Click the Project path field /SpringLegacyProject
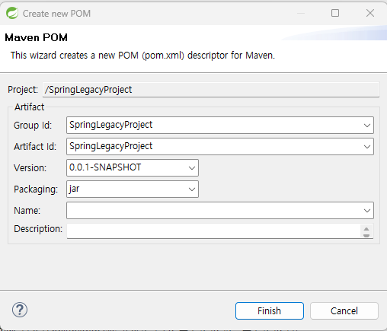 click(x=211, y=90)
